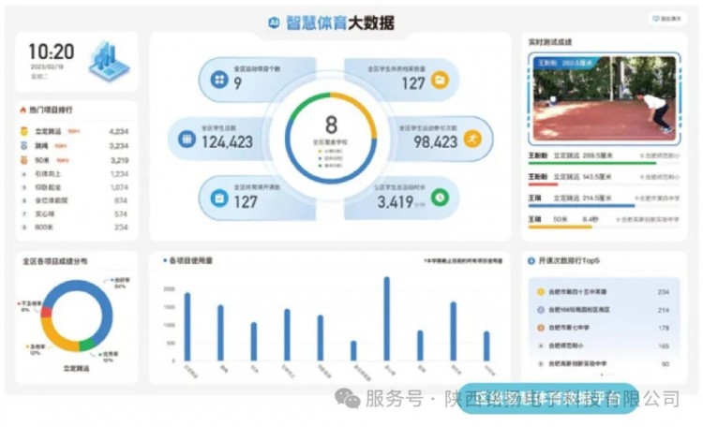Click the gold first-place medal icon
Viewport: 703px width, 427px height.
tap(24, 131)
